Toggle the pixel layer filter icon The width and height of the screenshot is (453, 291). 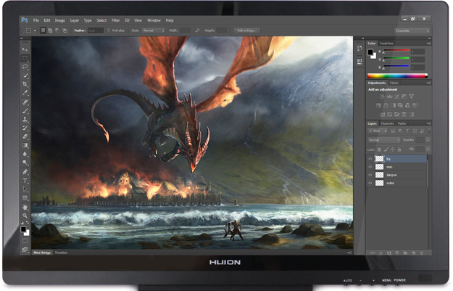[x=393, y=131]
